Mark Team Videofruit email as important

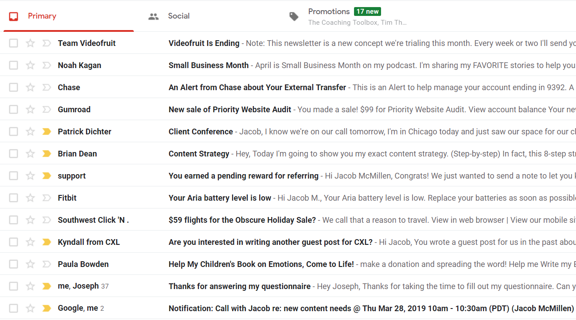pos(47,43)
